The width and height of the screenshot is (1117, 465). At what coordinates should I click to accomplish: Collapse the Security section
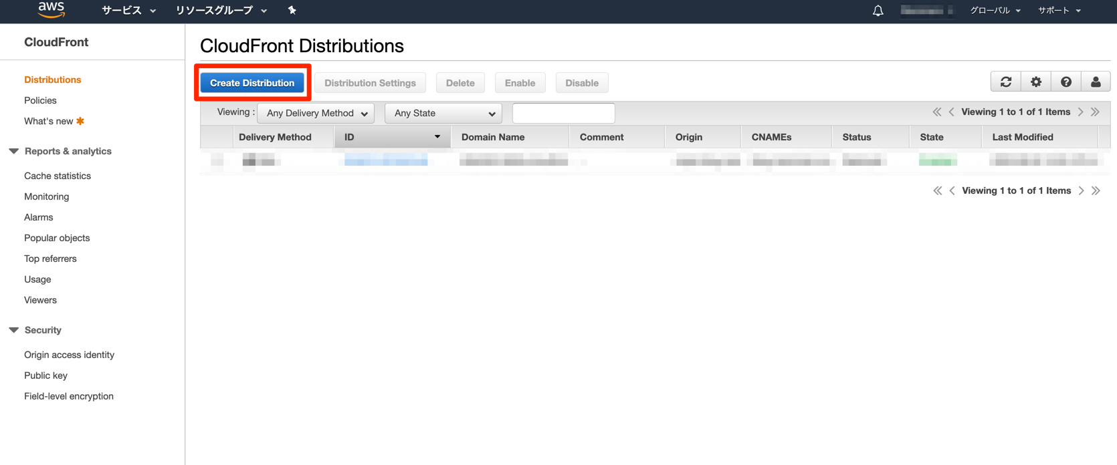[x=13, y=330]
